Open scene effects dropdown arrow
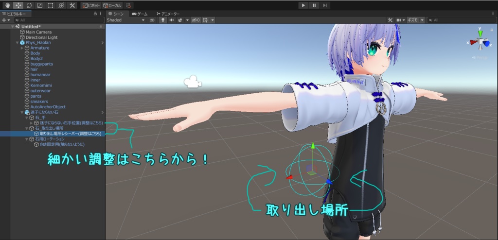The image size is (498, 240). pos(187,20)
